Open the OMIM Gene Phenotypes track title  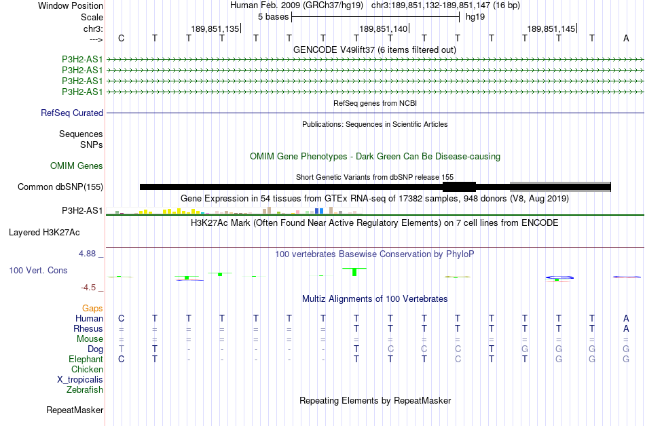tap(375, 157)
